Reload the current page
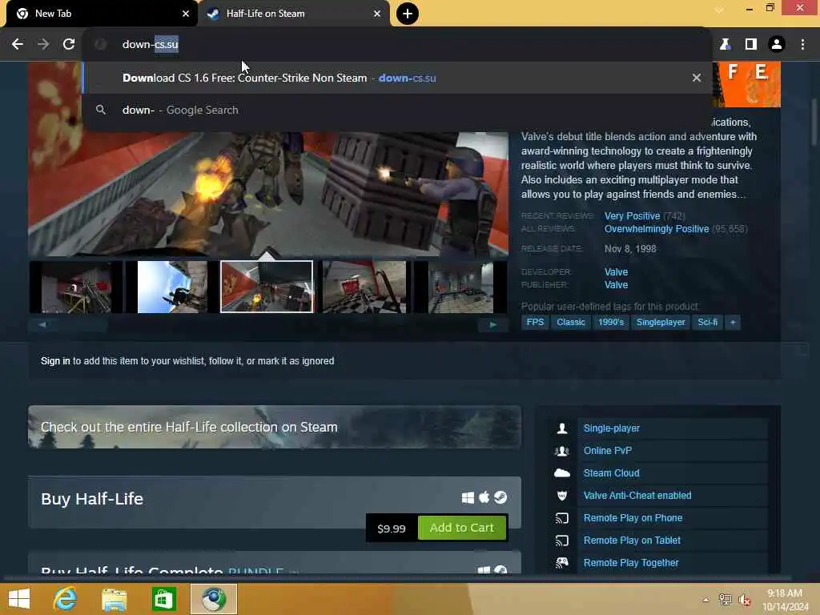Image resolution: width=820 pixels, height=615 pixels. (69, 45)
